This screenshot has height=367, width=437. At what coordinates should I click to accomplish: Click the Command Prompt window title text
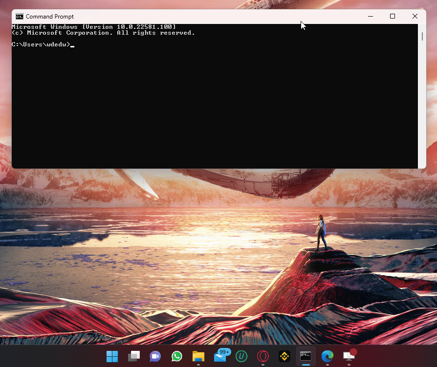pyautogui.click(x=50, y=17)
